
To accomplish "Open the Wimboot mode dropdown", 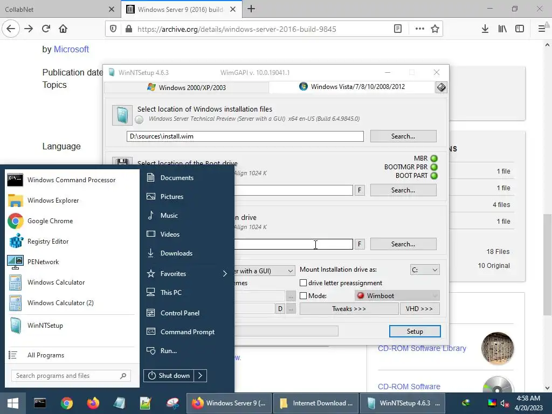I will point(397,296).
